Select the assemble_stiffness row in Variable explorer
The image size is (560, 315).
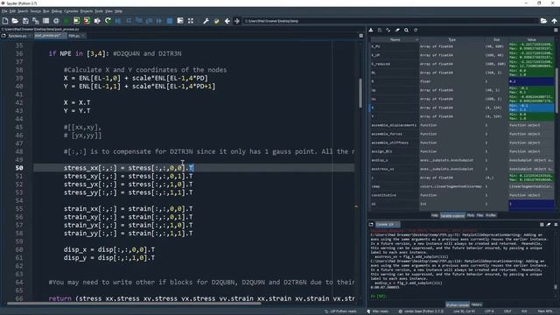(462, 143)
